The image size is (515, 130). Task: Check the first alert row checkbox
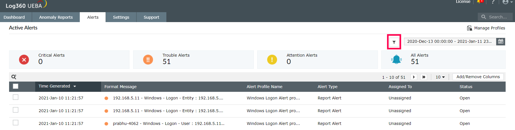pyautogui.click(x=16, y=97)
